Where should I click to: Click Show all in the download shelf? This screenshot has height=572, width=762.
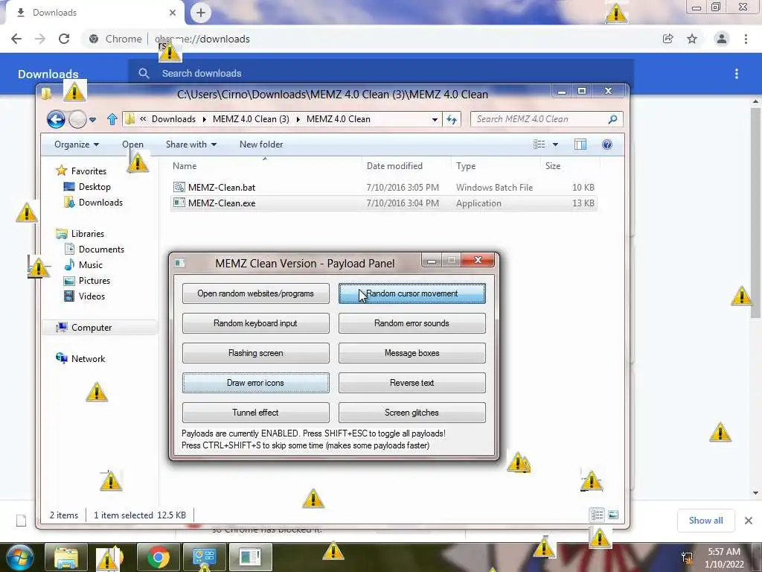pyautogui.click(x=705, y=521)
